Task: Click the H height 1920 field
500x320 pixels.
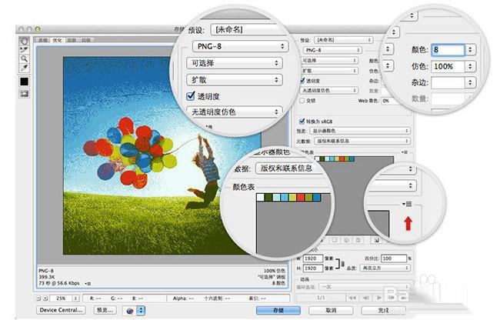Action: point(312,268)
